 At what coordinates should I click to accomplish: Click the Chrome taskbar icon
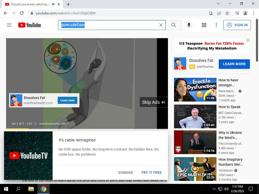click(x=44, y=189)
